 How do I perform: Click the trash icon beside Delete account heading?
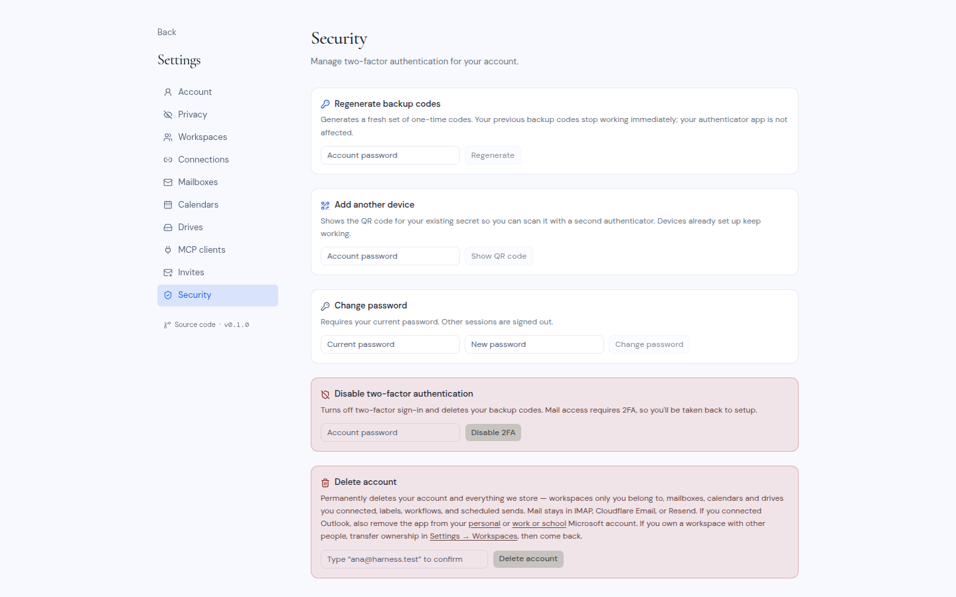[x=325, y=482]
